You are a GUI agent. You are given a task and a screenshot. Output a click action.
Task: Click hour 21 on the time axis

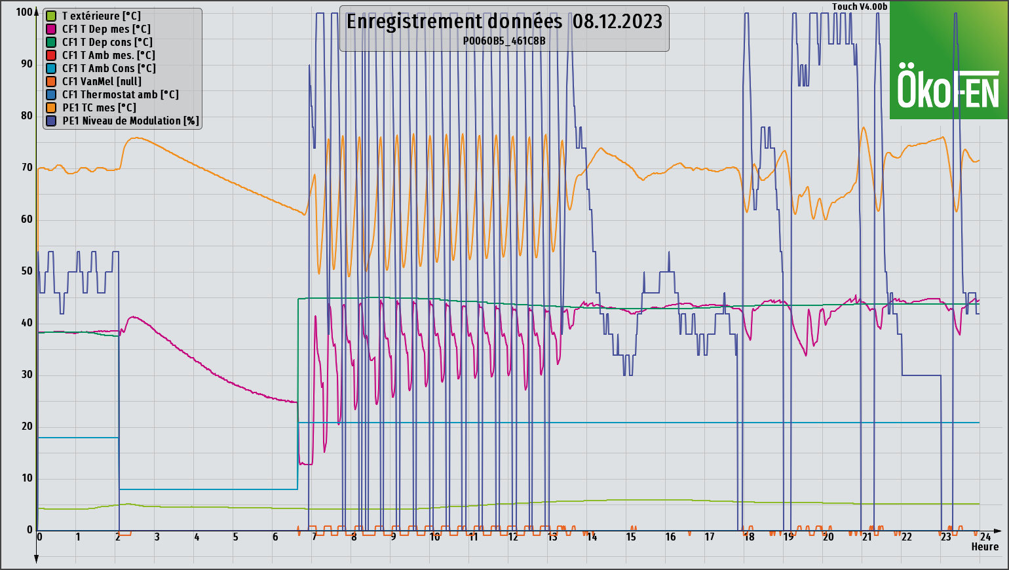point(867,537)
